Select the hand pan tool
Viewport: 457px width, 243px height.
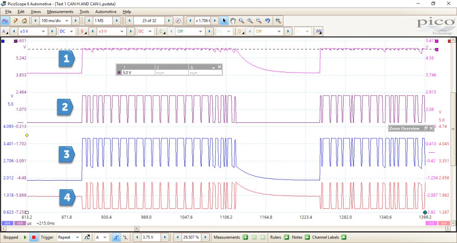tap(233, 20)
